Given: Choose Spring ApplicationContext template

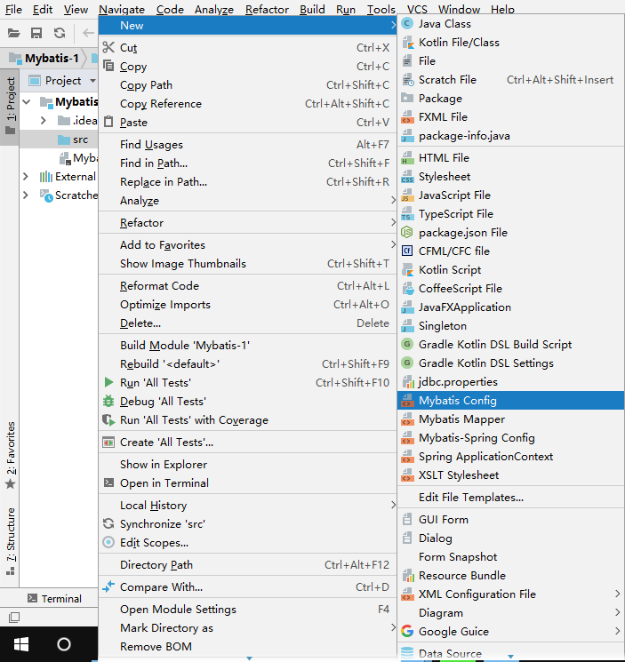Looking at the screenshot, I should (511, 457).
